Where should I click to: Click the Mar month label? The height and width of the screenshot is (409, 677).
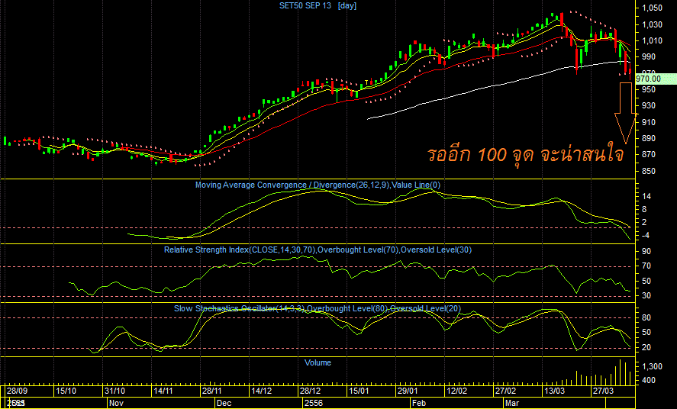pyautogui.click(x=511, y=404)
